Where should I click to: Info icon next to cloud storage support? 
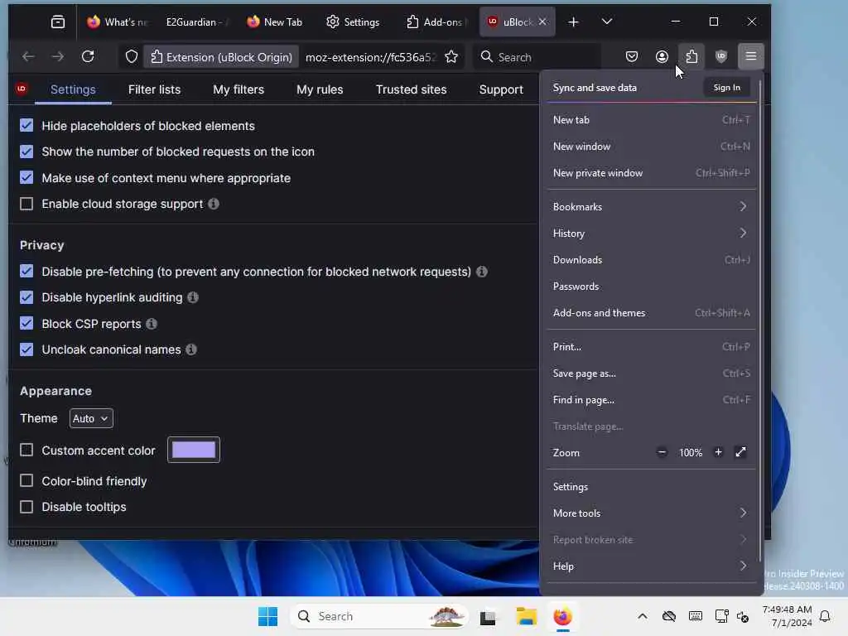pos(214,204)
